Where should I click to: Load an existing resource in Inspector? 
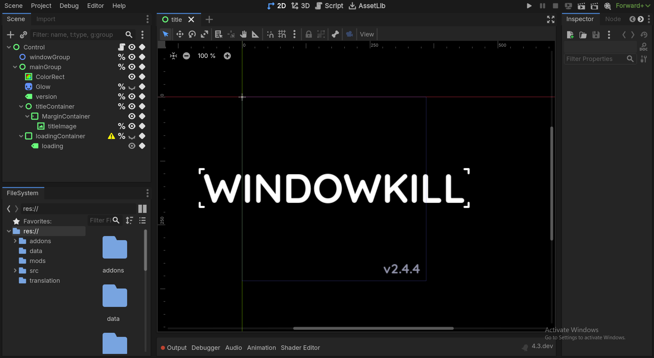coord(583,35)
